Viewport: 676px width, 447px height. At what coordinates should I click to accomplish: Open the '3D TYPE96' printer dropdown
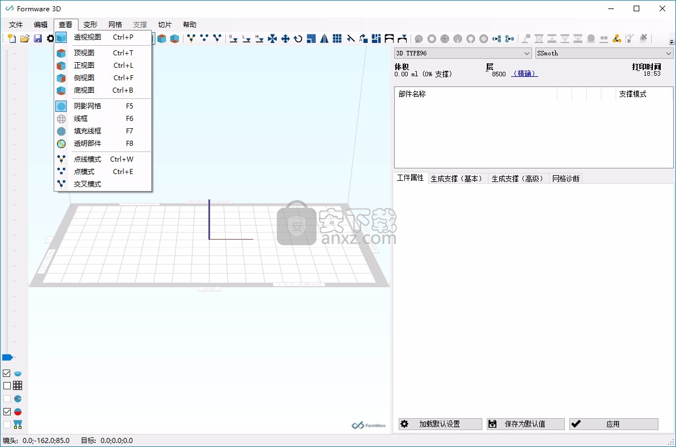point(463,53)
